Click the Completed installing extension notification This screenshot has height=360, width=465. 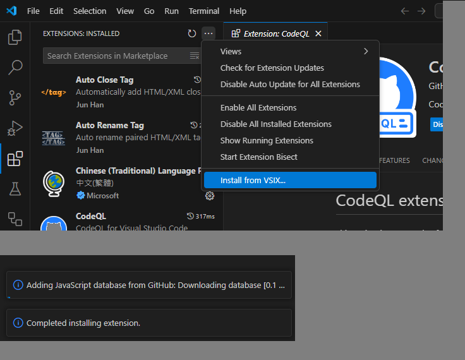coord(149,323)
